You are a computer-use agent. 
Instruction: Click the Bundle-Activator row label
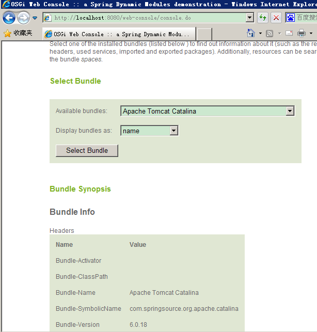(x=78, y=261)
